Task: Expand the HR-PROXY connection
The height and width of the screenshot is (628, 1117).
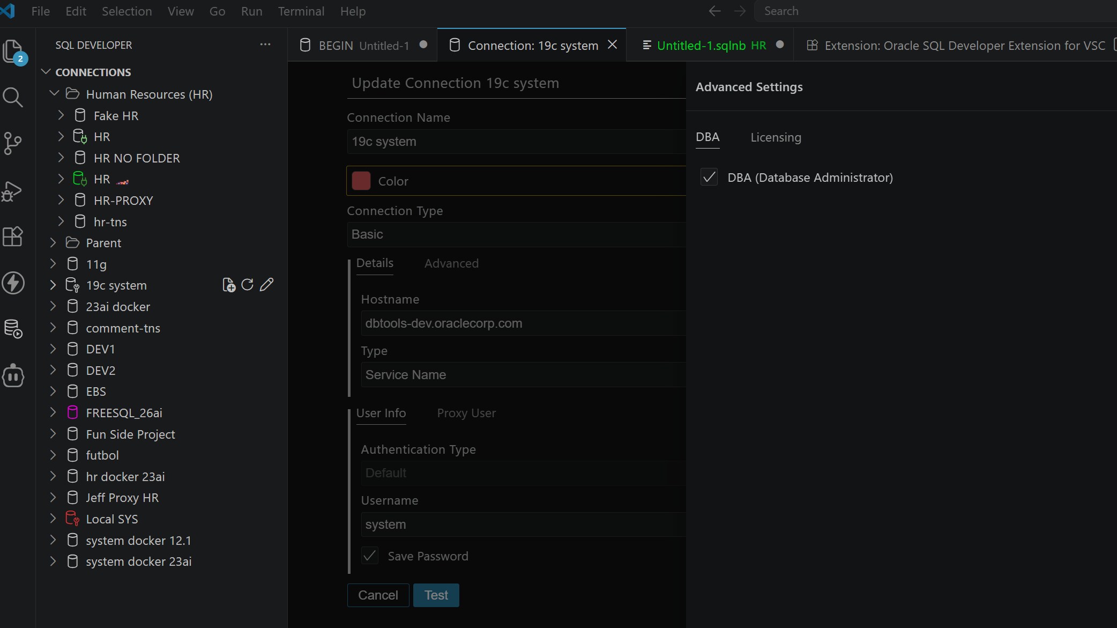Action: pyautogui.click(x=61, y=200)
